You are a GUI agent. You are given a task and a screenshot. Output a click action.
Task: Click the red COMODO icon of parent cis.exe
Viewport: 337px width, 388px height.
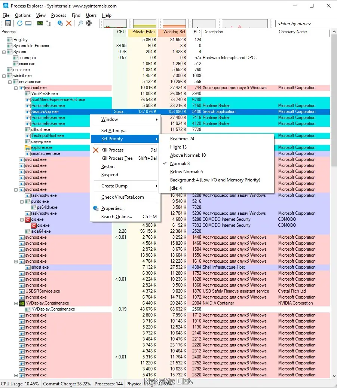click(27, 220)
